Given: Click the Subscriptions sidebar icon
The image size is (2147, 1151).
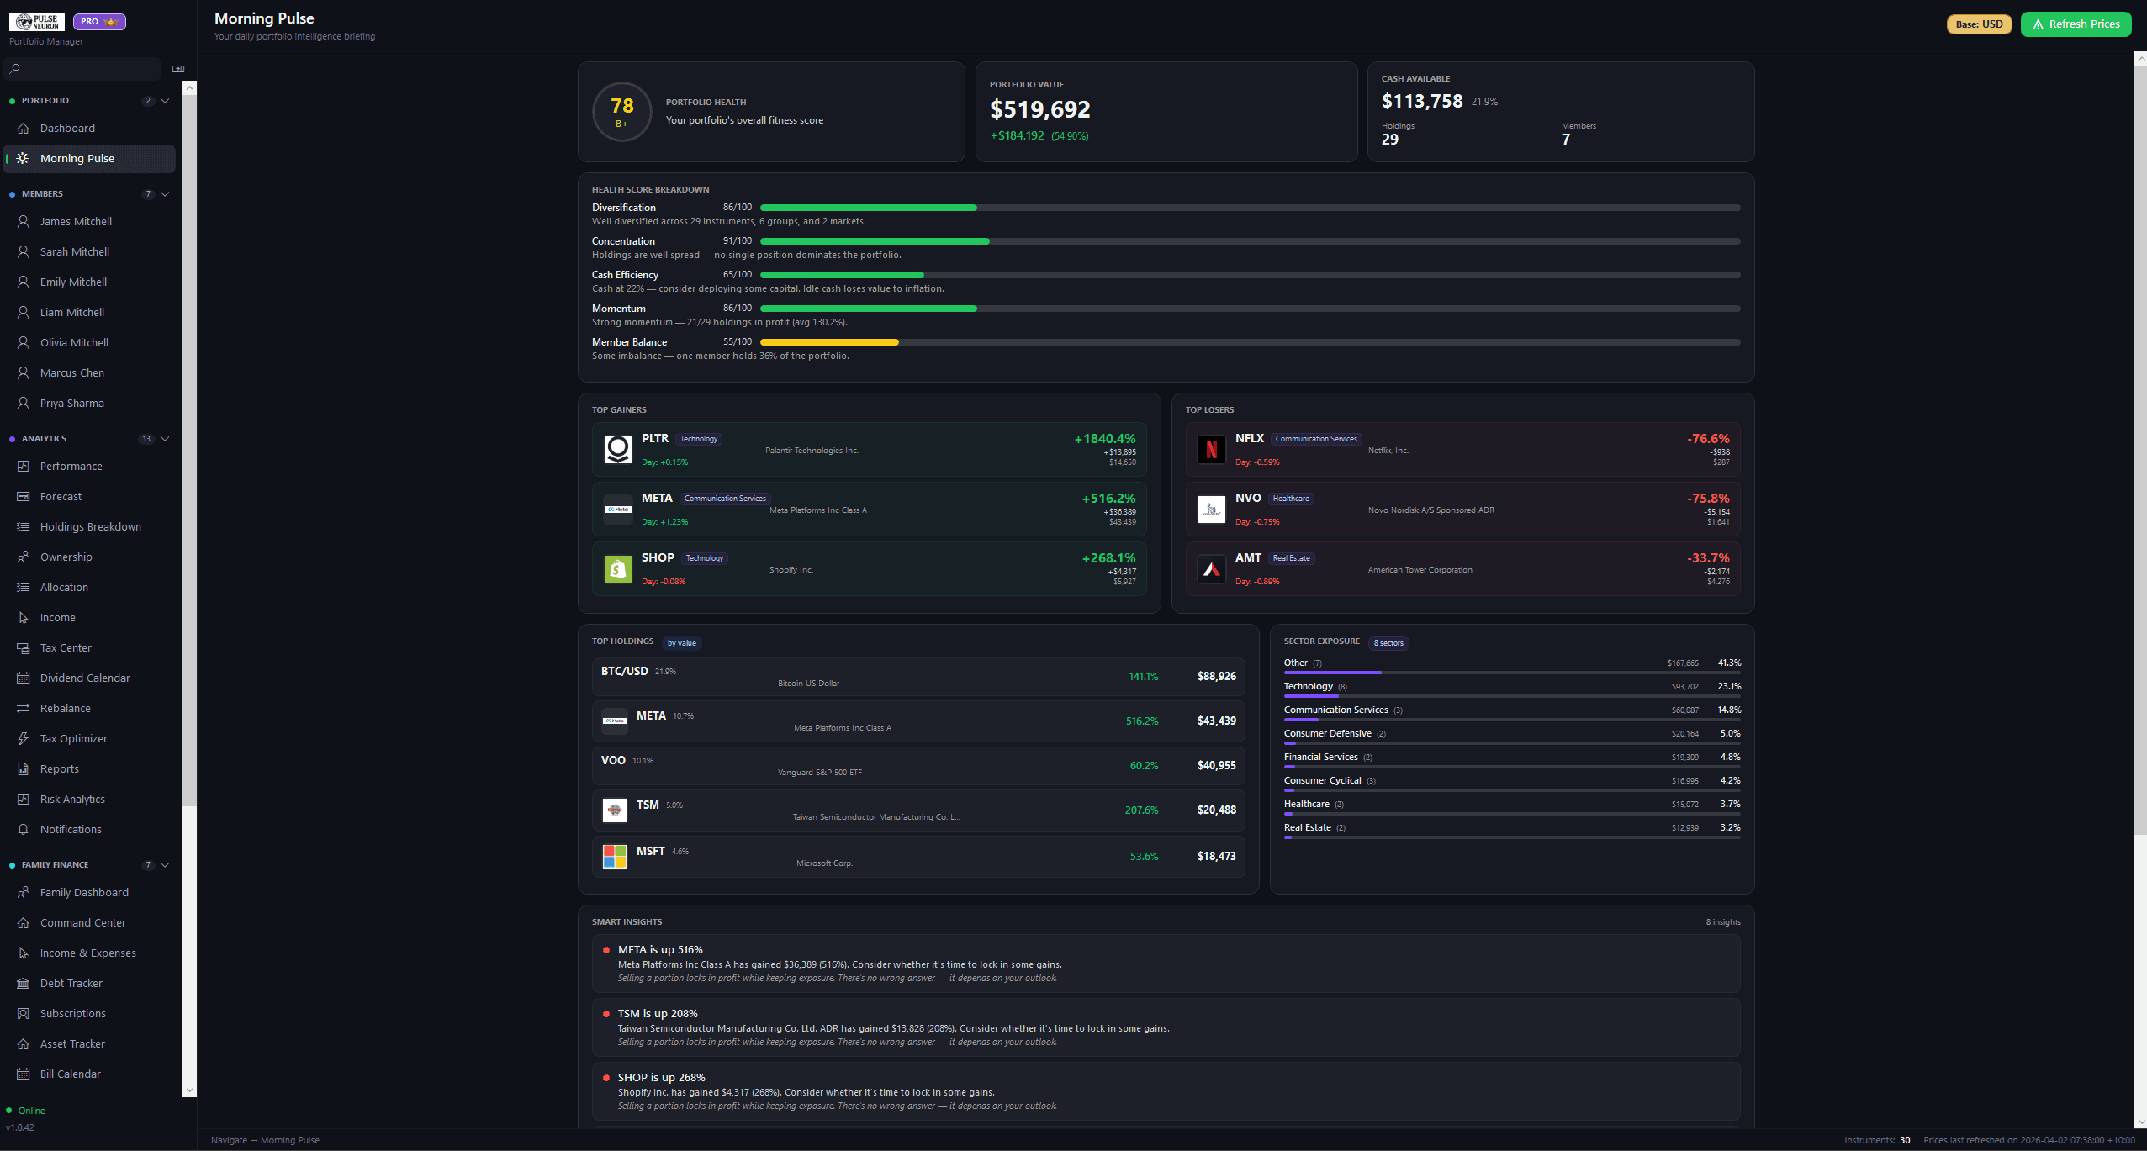Looking at the screenshot, I should (x=24, y=1013).
